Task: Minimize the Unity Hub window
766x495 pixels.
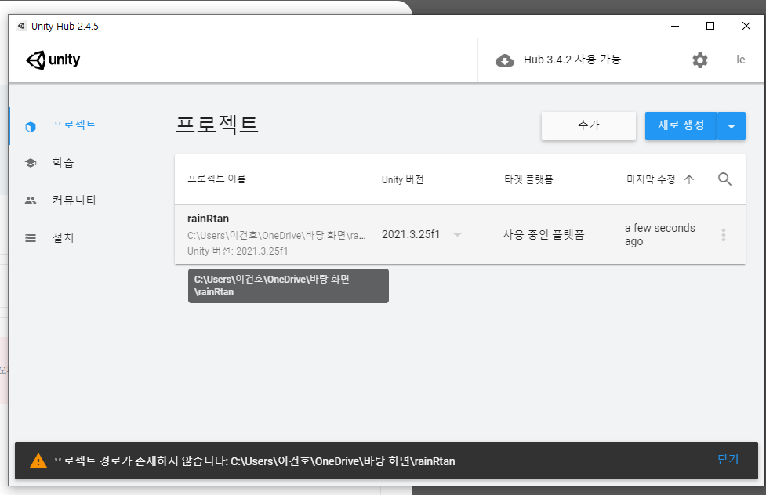Action: [x=675, y=26]
